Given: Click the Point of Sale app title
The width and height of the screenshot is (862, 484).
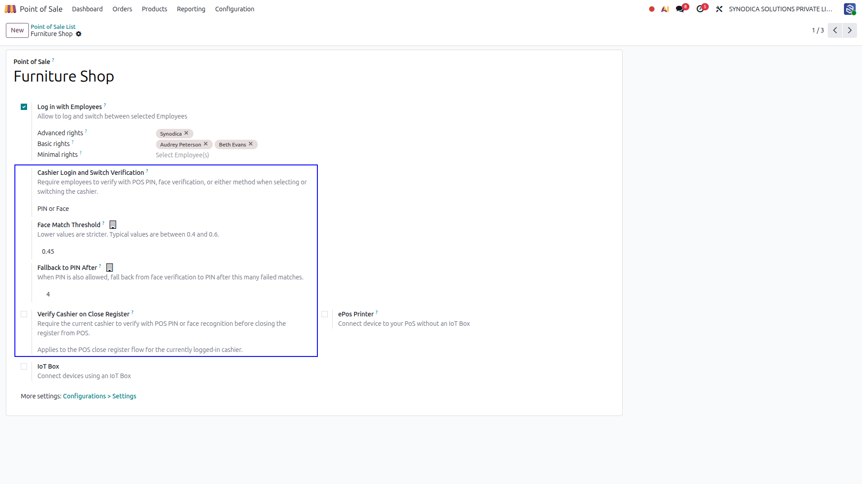Looking at the screenshot, I should 41,9.
